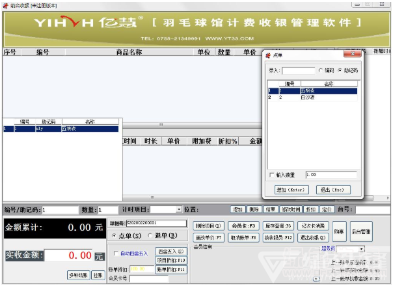Click the 编号 column header in 点单 dialog
Viewport: 393px width, 286px height.
(290, 83)
